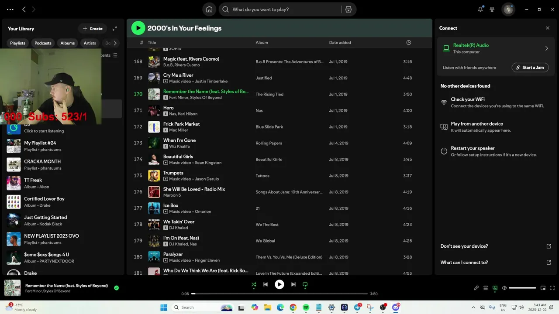Filter library by Artists
This screenshot has height=314, width=559.
point(90,43)
